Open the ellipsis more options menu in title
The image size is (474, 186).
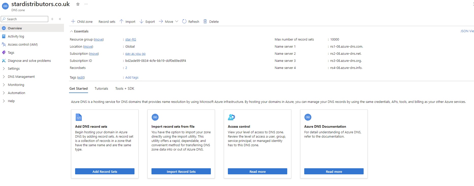click(x=86, y=4)
